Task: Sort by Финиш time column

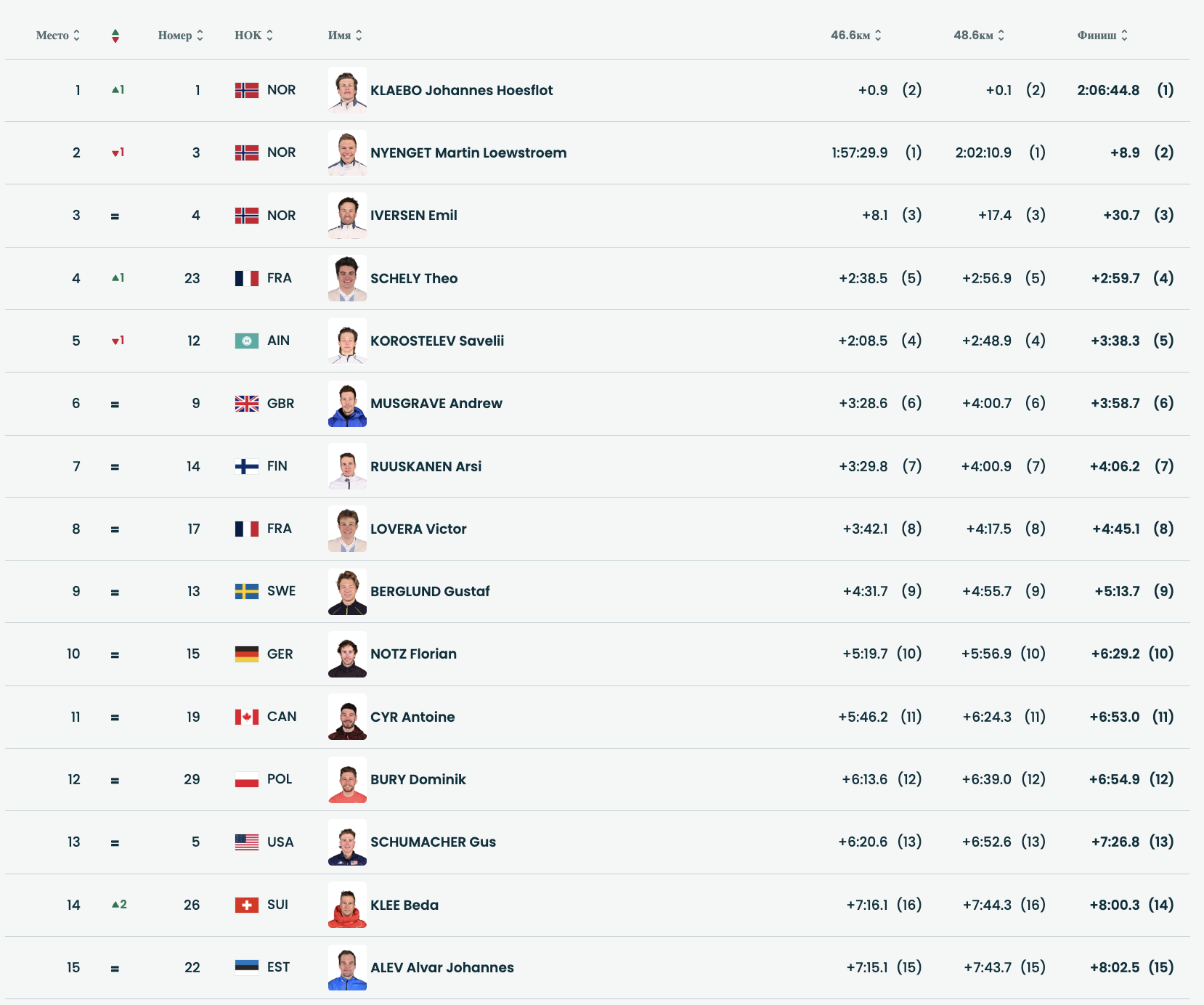Action: point(1102,36)
